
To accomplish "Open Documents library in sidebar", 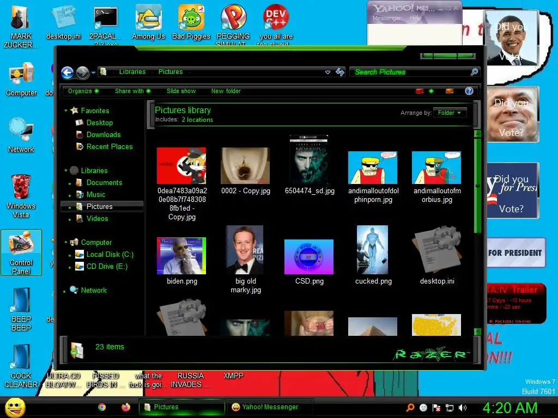I will [104, 182].
